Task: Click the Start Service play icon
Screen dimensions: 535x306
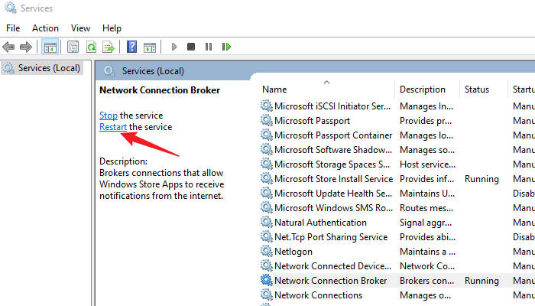Action: click(x=174, y=47)
